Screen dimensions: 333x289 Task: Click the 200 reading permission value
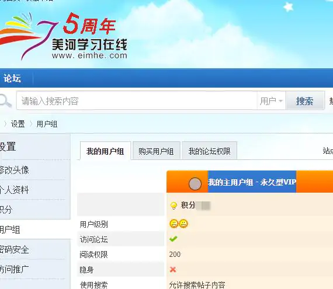[x=175, y=254]
